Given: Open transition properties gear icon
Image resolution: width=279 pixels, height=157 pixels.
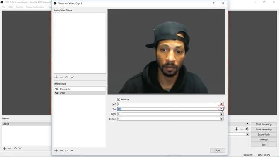Looking at the screenshot, I should (x=247, y=129).
